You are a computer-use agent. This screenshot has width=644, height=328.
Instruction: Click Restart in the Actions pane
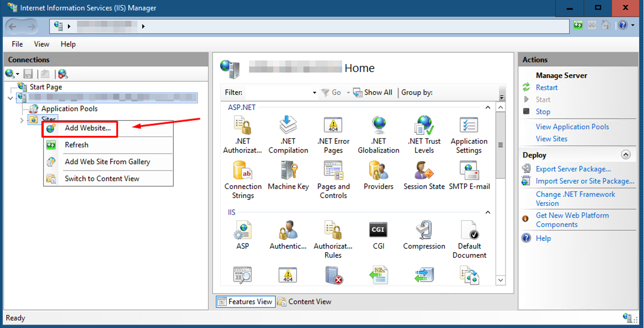click(547, 87)
